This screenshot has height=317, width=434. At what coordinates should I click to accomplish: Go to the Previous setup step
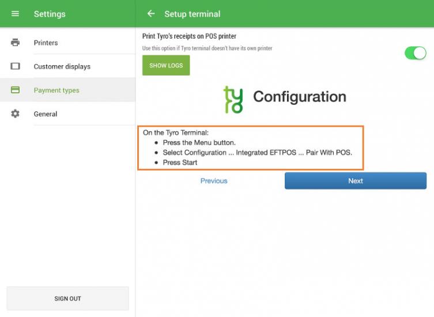214,181
